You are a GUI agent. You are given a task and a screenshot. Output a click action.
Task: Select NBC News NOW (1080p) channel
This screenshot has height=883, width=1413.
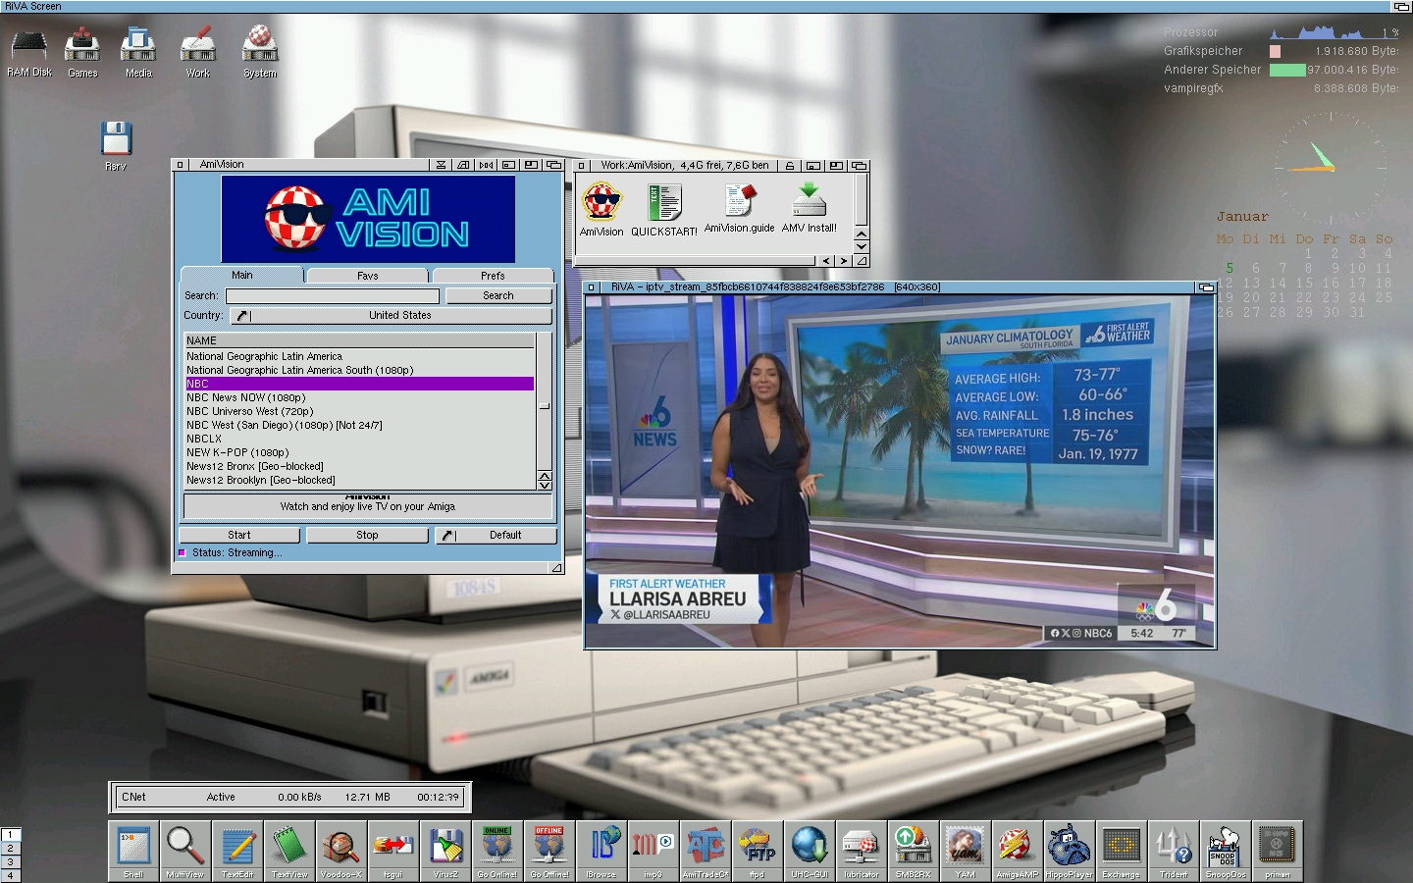[x=360, y=397]
